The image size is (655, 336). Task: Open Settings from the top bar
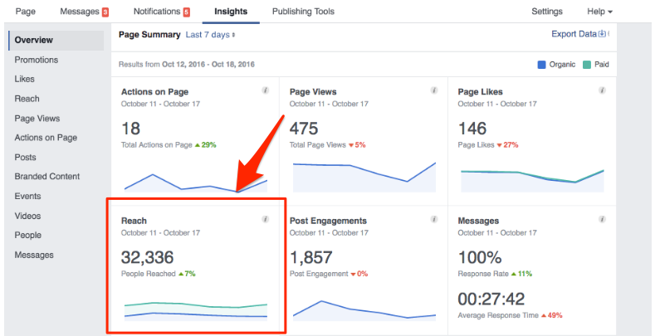[x=546, y=12]
